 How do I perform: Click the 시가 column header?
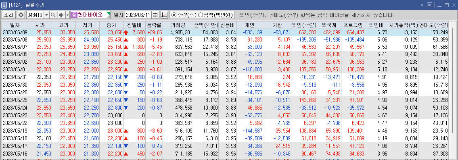click(40, 25)
